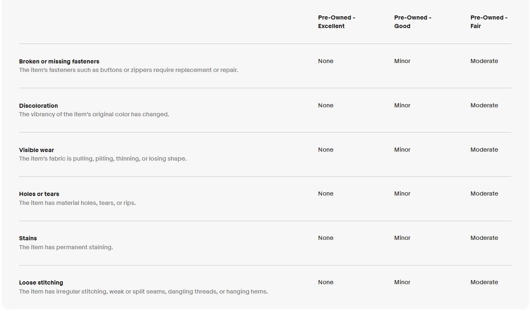Click None in the Loose stitching row
The width and height of the screenshot is (530, 311).
point(326,282)
